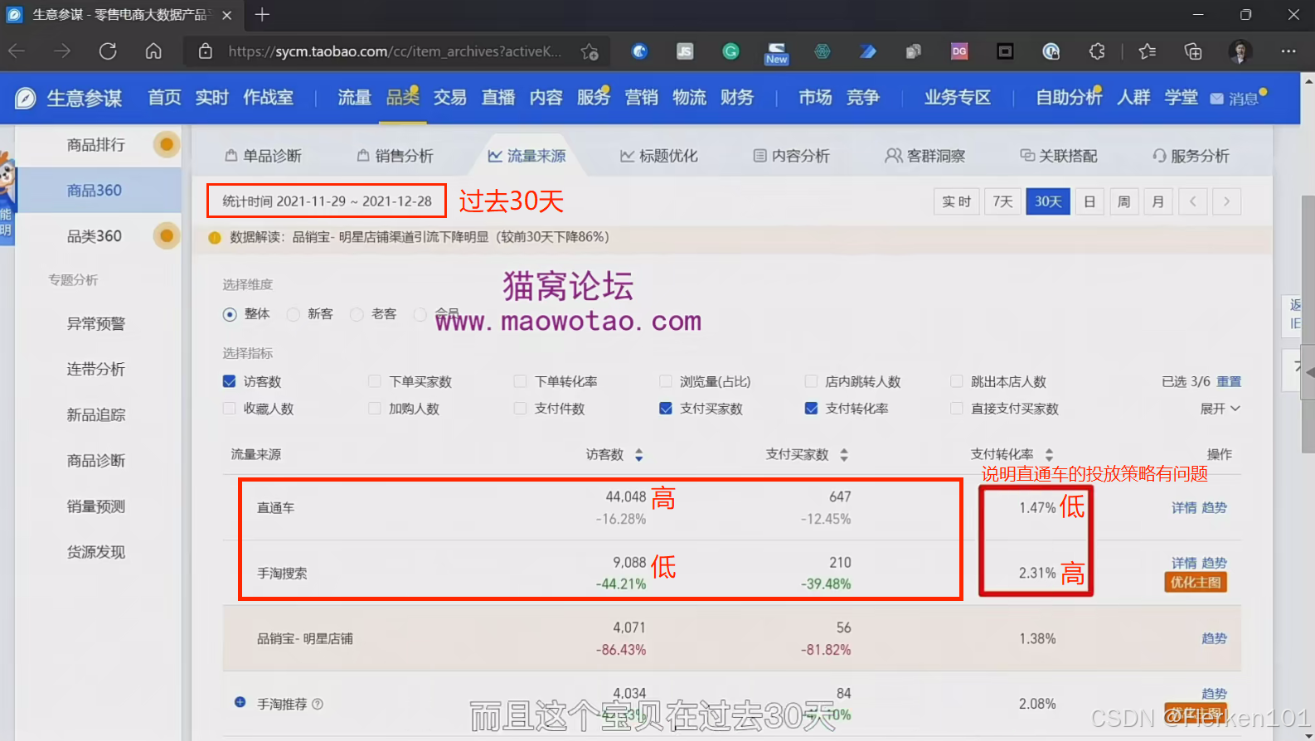Select the 7天 time range button
Image resolution: width=1315 pixels, height=741 pixels.
tap(1002, 201)
